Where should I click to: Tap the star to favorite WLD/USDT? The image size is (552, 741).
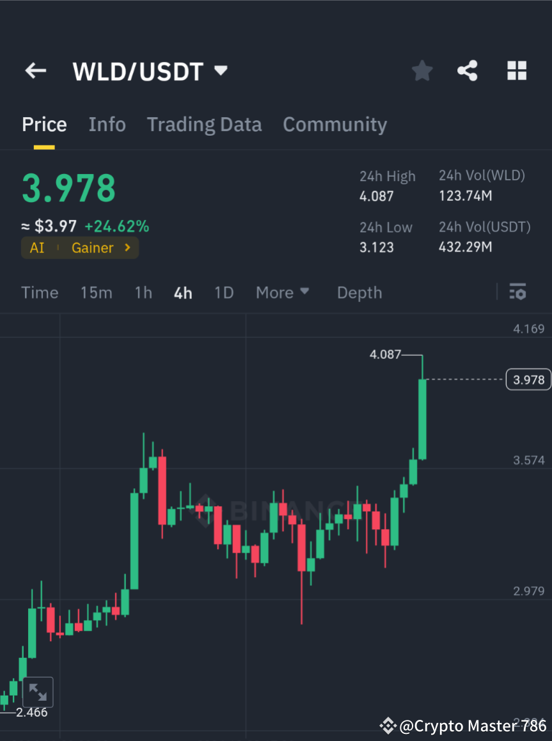(422, 70)
